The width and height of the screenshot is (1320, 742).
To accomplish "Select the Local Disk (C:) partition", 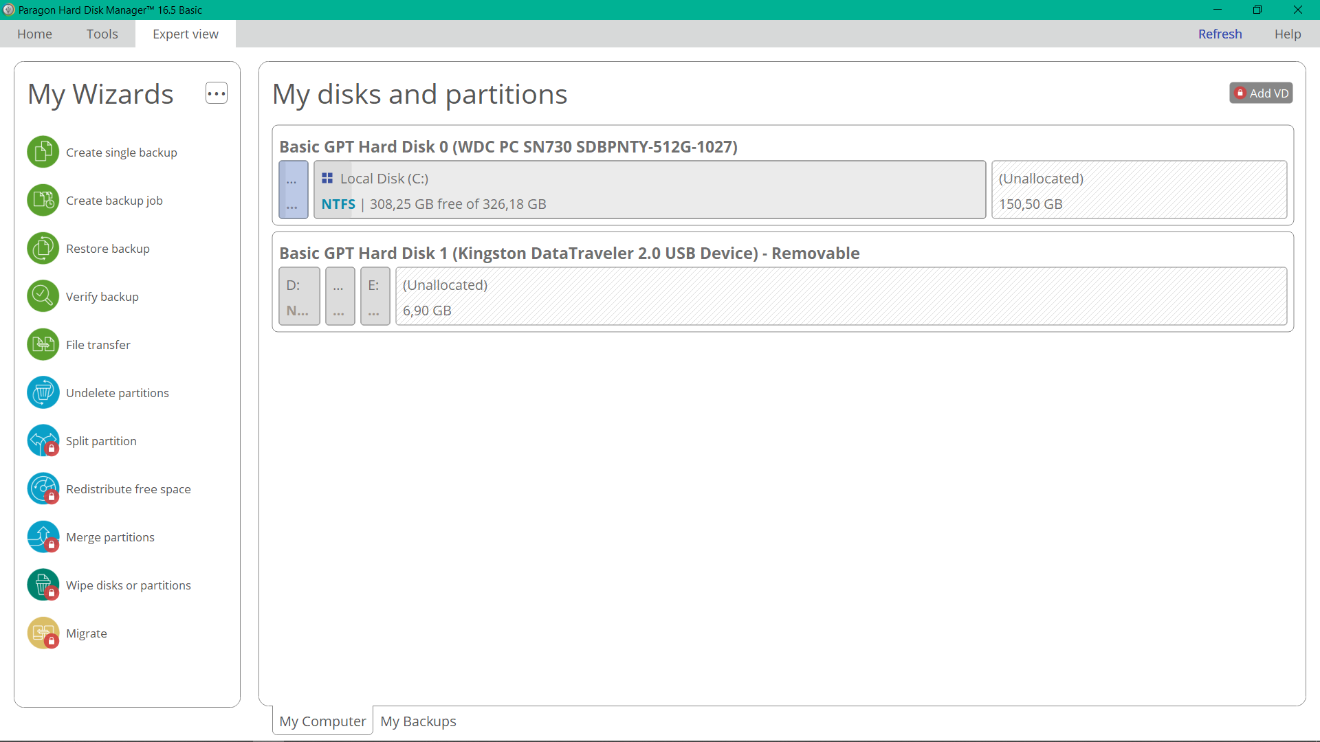I will coord(649,190).
